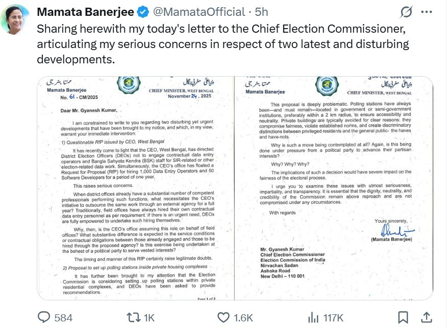447x328 pixels.
Task: Toggle the repost arrows icon
Action: (x=133, y=318)
